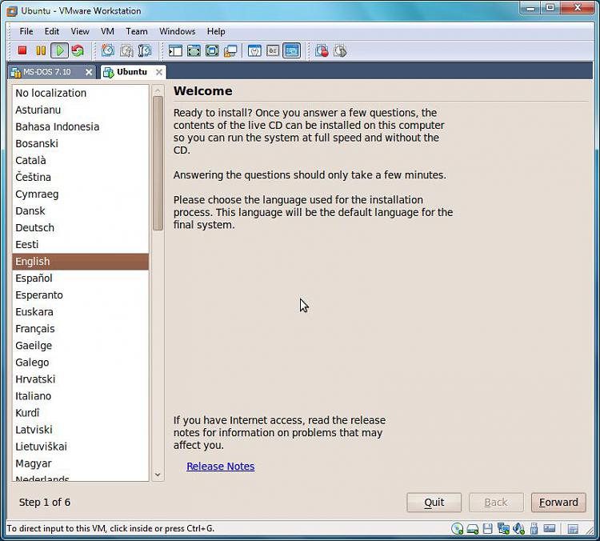Select 'Dansk' language
Image resolution: width=600 pixels, height=541 pixels.
80,211
